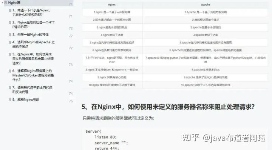Click cell 4.nginx类似于速度
Viewport: 272px width, 150px height.
coord(112,35)
